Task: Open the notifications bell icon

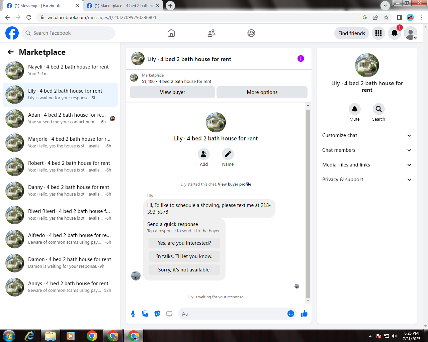Action: pyautogui.click(x=395, y=33)
